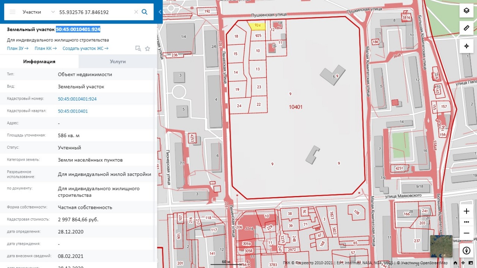Open the План КК link
The height and width of the screenshot is (268, 477).
(x=45, y=48)
